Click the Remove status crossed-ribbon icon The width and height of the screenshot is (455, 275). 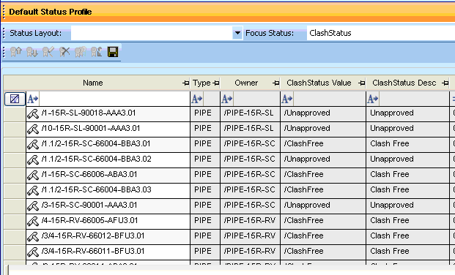pyautogui.click(x=64, y=52)
